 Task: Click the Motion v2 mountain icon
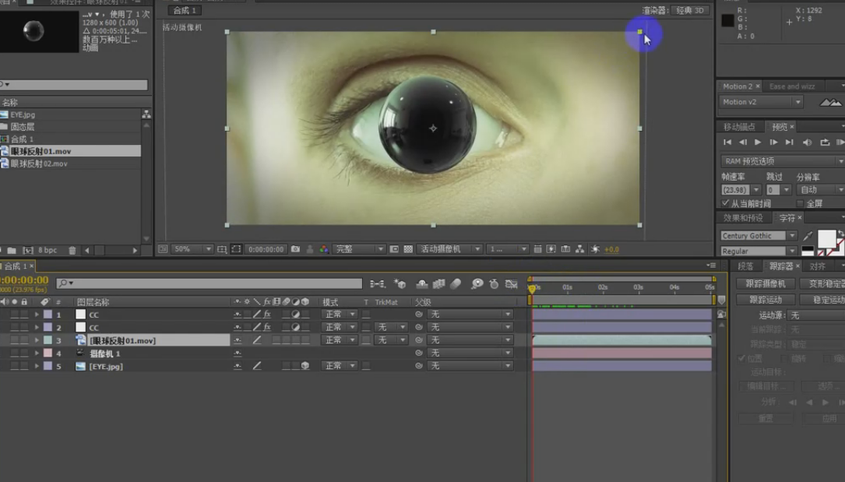coord(830,102)
